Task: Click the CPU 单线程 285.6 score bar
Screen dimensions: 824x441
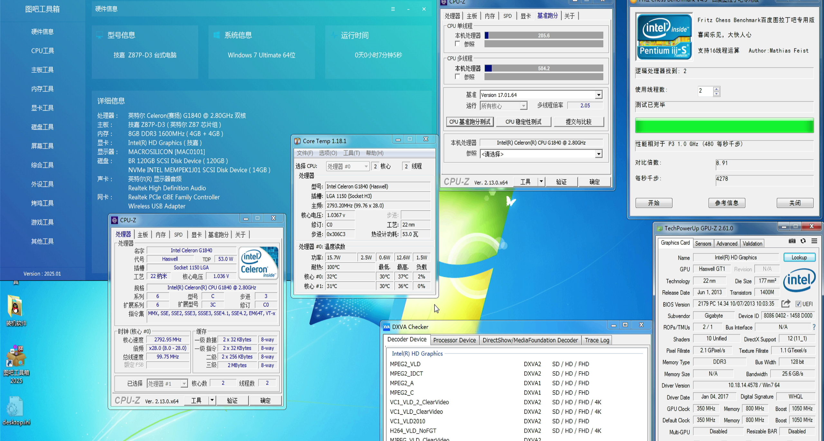Action: click(x=544, y=35)
